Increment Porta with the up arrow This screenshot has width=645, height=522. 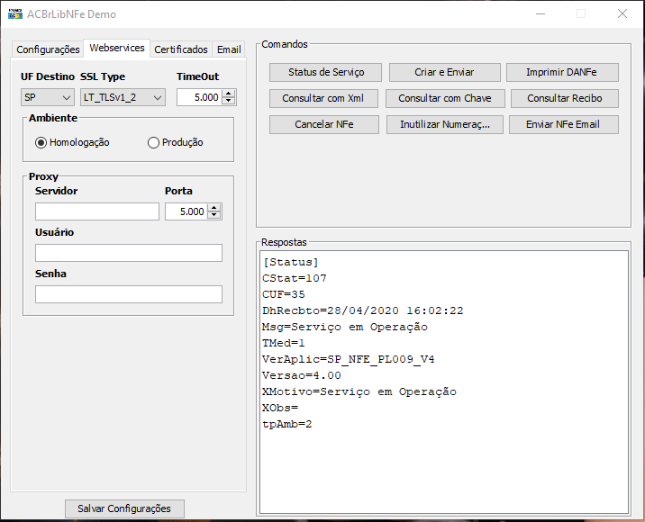click(x=213, y=208)
